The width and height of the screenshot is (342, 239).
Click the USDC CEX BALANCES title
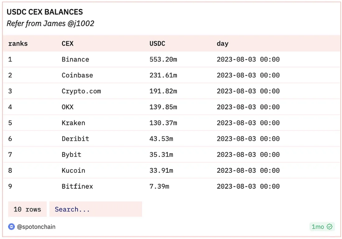45,12
